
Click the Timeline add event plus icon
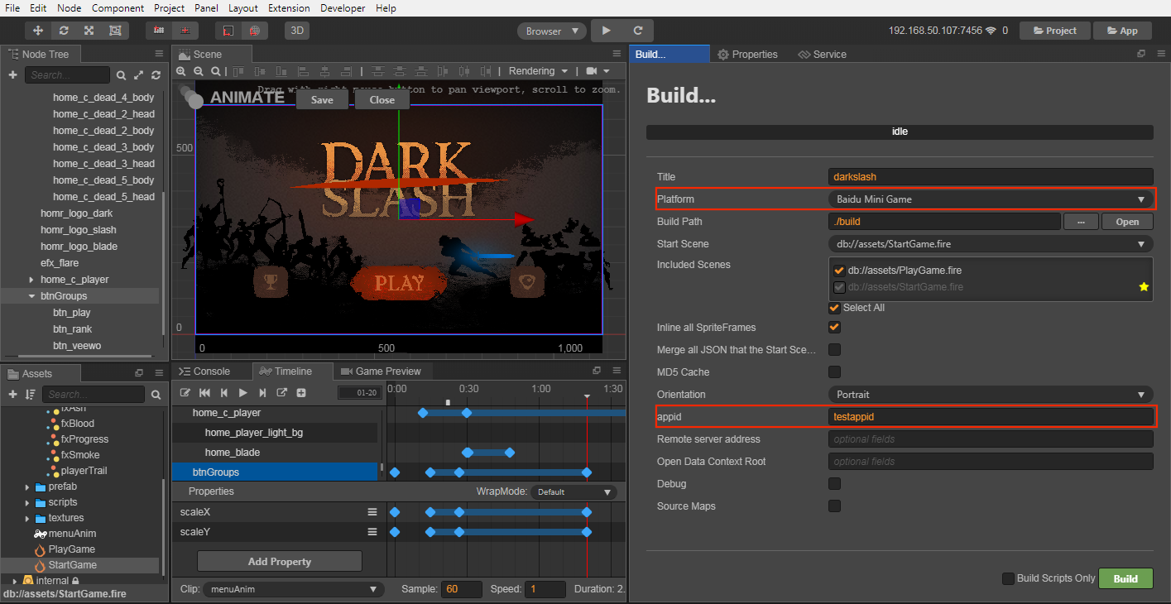pos(301,393)
